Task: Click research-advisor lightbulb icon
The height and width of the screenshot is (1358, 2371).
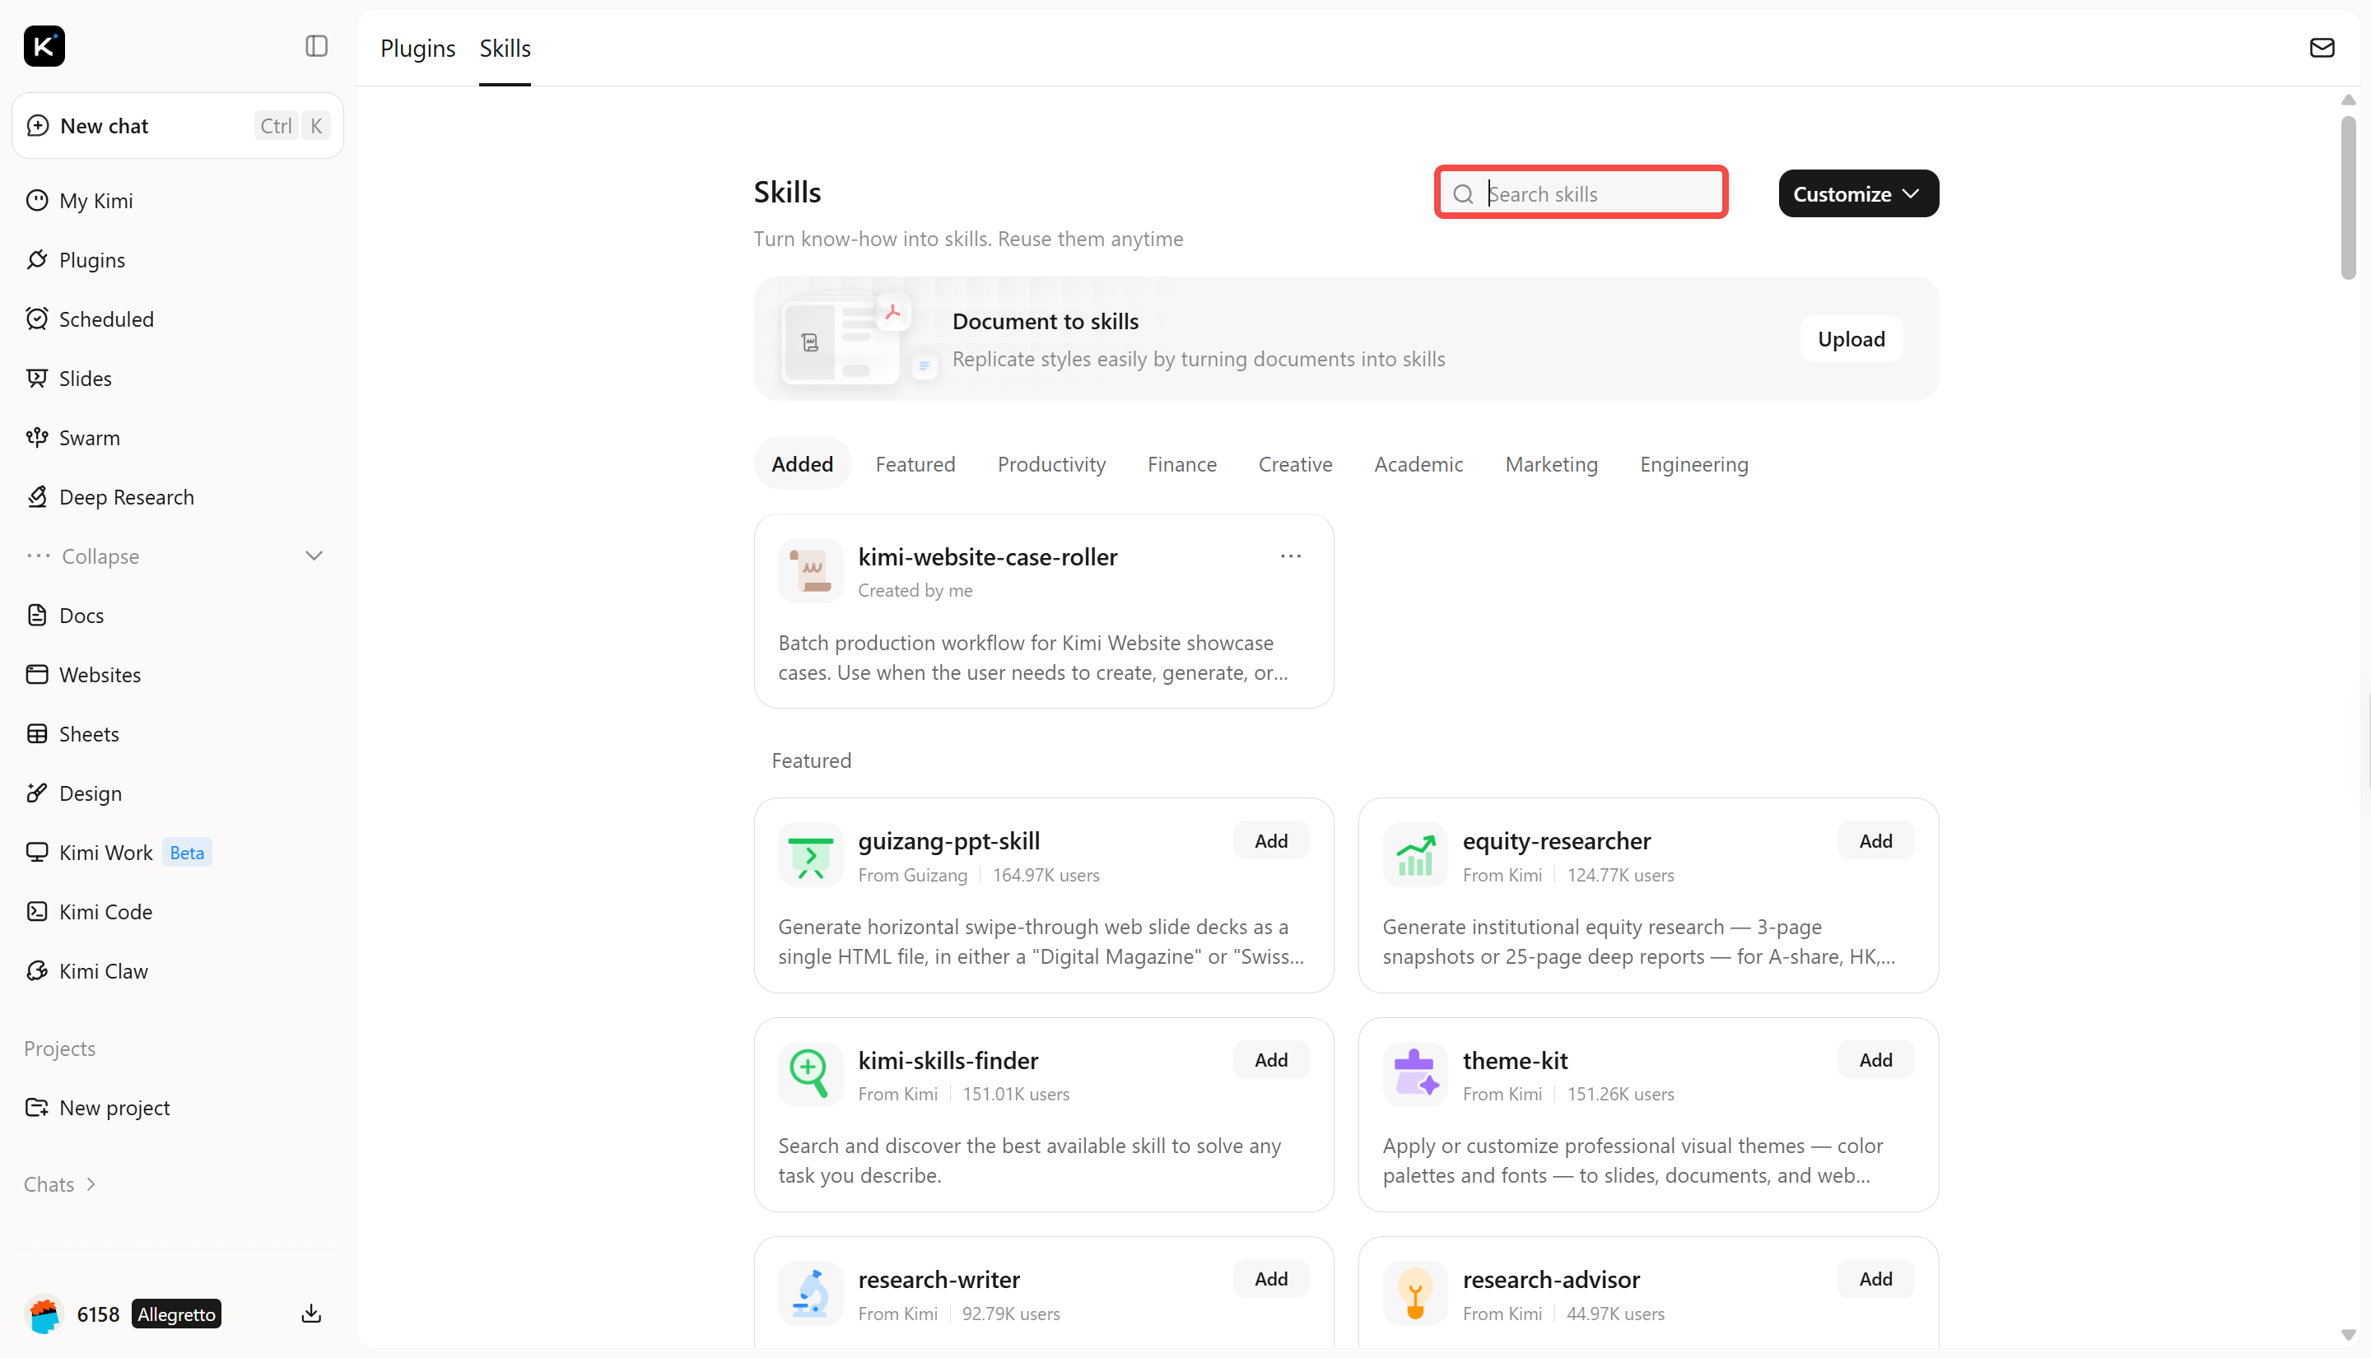Action: coord(1415,1294)
